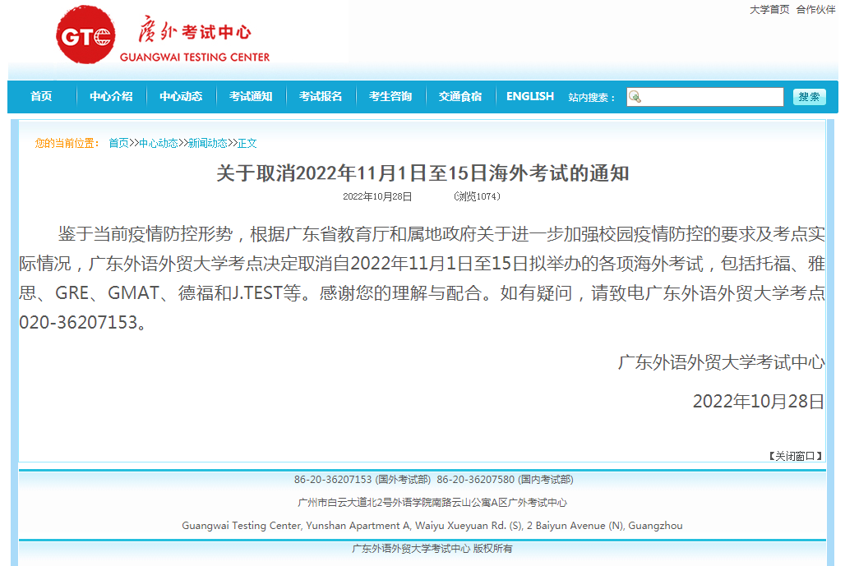Open 交通食宿 navigation item
Viewport: 845px width, 566px height.
pyautogui.click(x=460, y=96)
